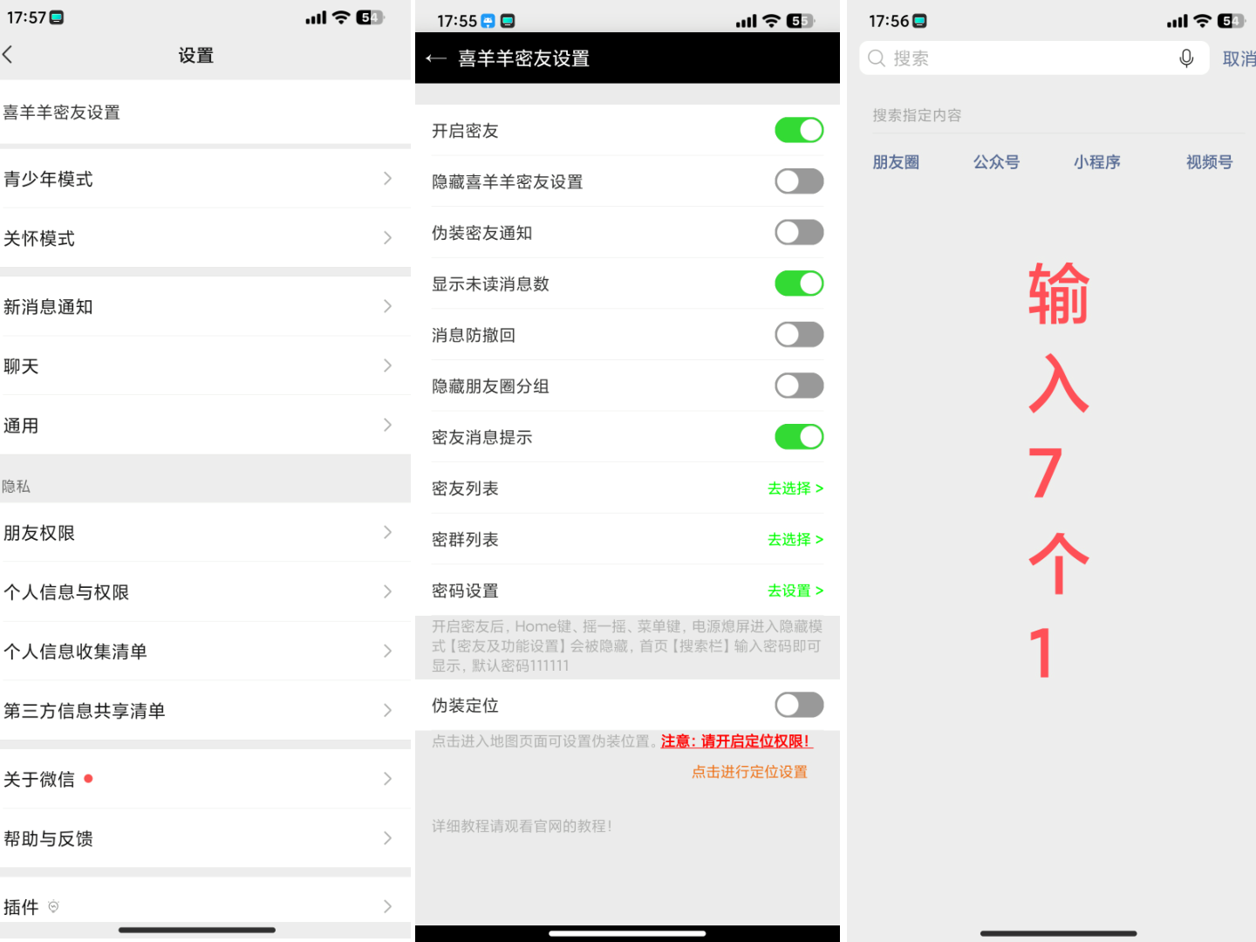Open 聊天 settings via its chevron
Viewport: 1256px width, 942px height.
coord(388,365)
